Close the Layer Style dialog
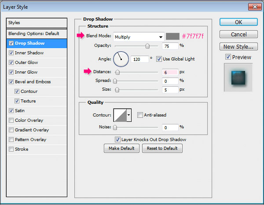 click(x=255, y=7)
